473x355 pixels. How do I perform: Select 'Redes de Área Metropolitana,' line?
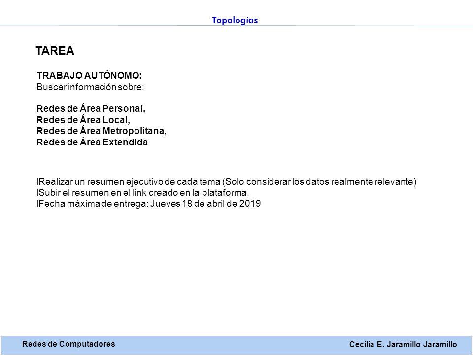(x=101, y=131)
